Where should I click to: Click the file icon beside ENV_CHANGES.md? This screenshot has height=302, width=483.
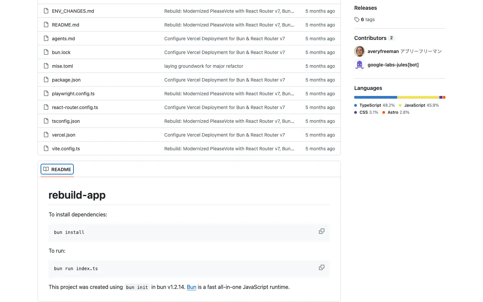click(46, 11)
